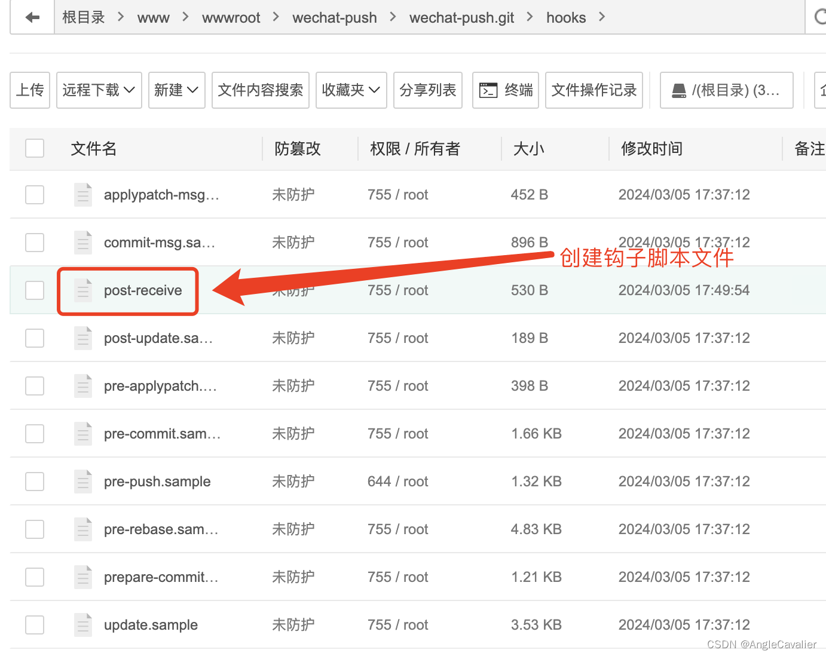Sort by 修改时间 column header
The height and width of the screenshot is (656, 826).
[x=652, y=149]
